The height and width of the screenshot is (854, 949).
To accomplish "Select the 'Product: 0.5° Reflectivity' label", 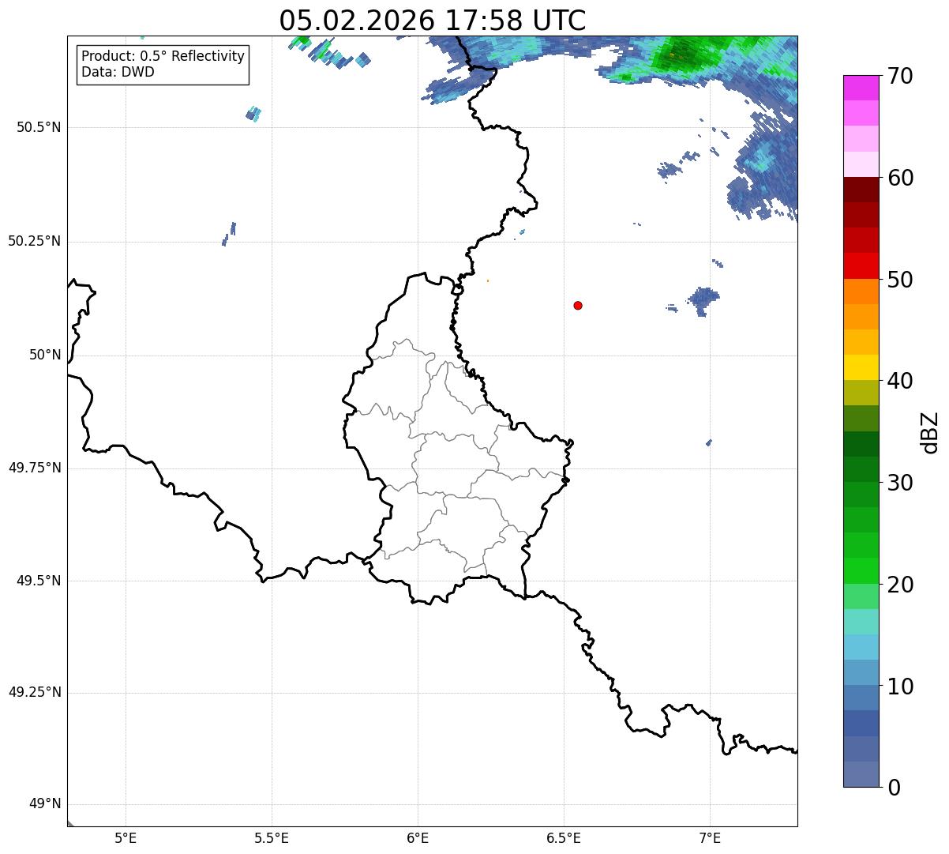I will [163, 57].
